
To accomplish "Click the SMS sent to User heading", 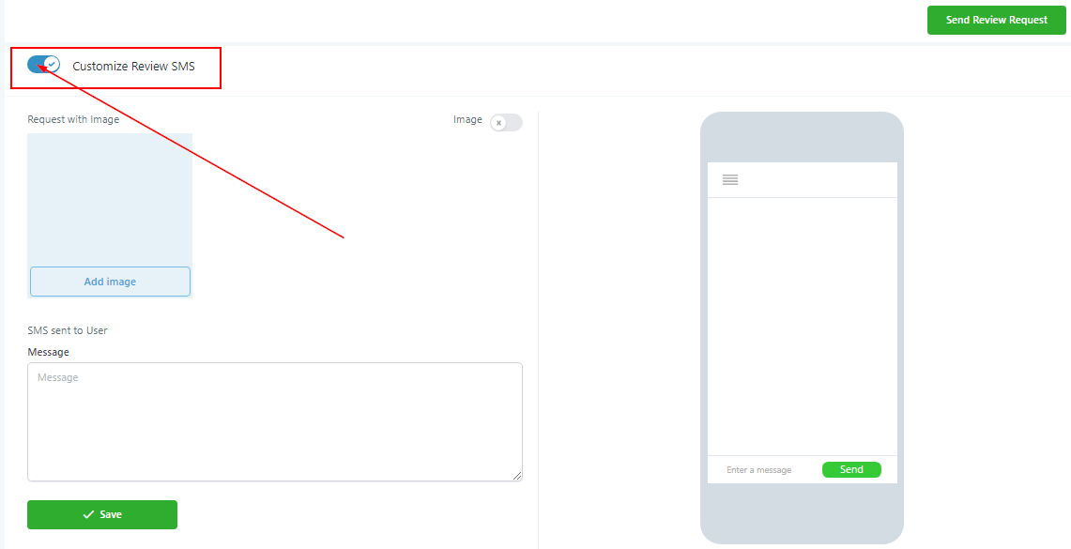I will [x=68, y=330].
